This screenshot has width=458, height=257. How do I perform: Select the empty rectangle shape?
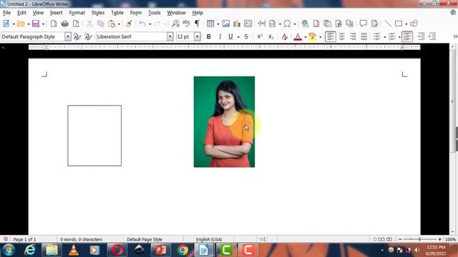(x=94, y=136)
